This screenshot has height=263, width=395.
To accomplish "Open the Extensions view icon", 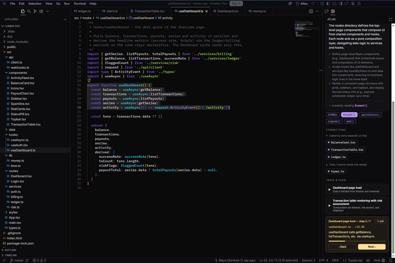I will coord(41,11).
